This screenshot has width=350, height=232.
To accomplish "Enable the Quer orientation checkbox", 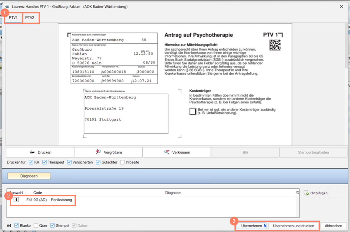I will click(36, 226).
